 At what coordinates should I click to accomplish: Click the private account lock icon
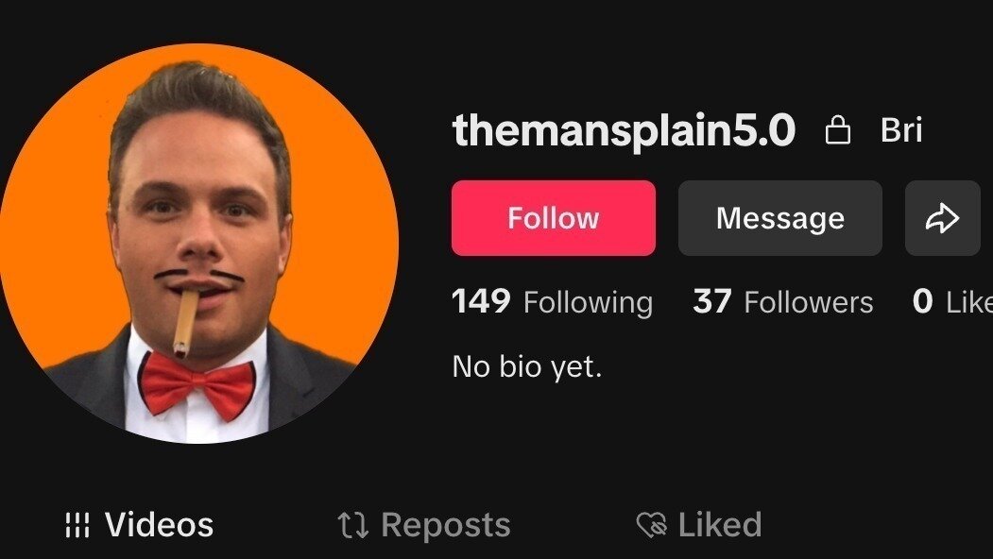pos(838,130)
